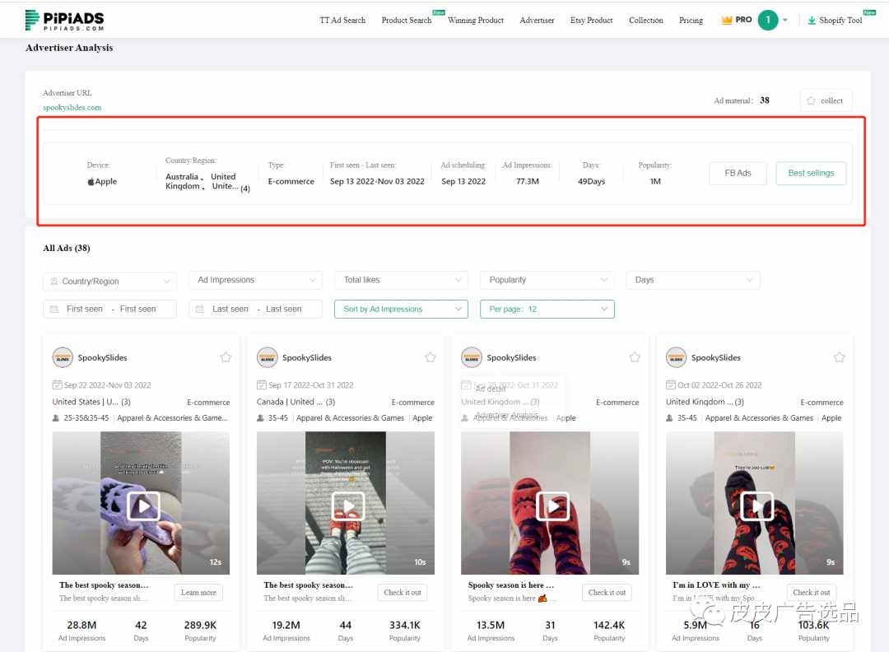The image size is (889, 652).
Task: Click the purple slipper ad thumbnail duration 12s
Action: 142,504
